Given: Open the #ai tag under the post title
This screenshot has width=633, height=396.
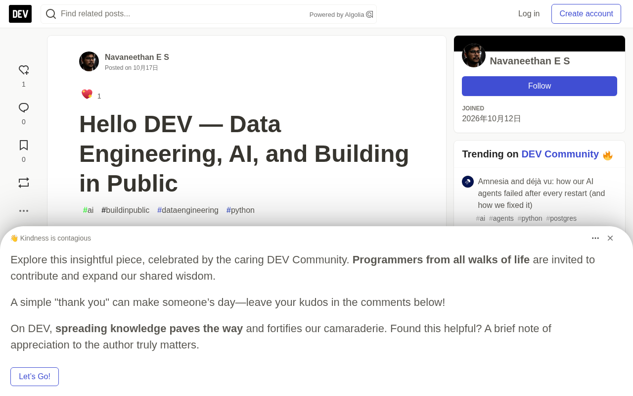Looking at the screenshot, I should [x=89, y=210].
